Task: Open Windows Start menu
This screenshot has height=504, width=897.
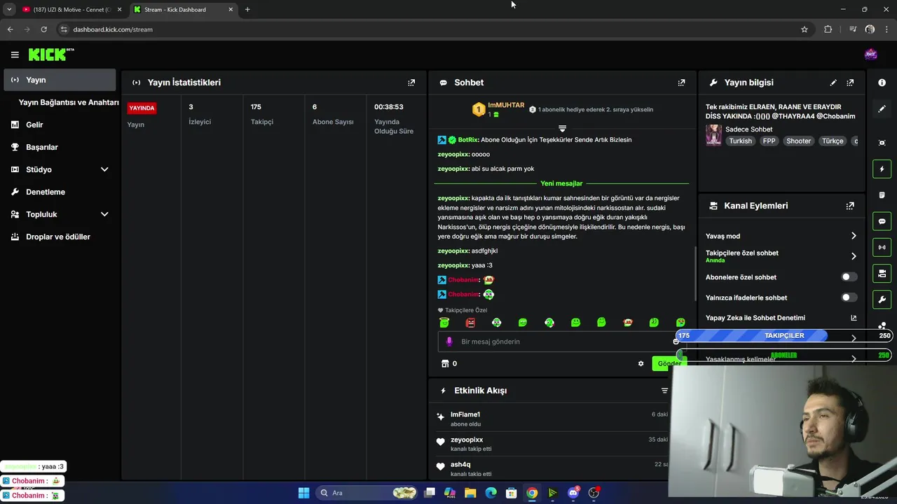Action: coord(303,493)
